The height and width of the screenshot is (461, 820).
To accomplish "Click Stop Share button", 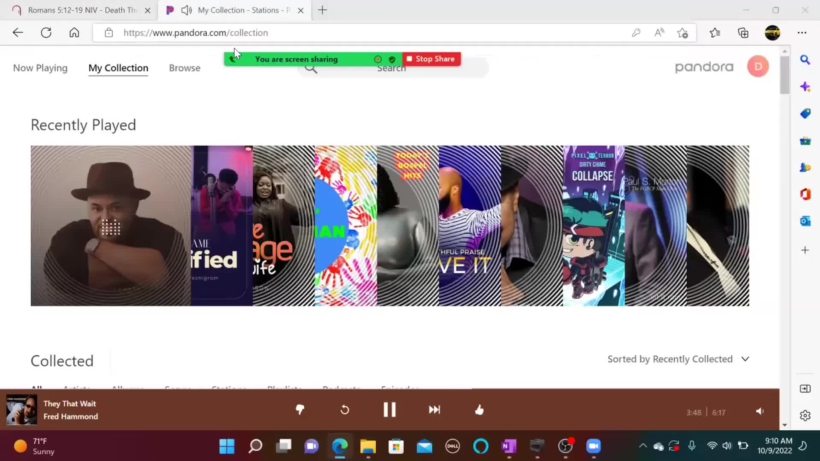I will pyautogui.click(x=431, y=59).
